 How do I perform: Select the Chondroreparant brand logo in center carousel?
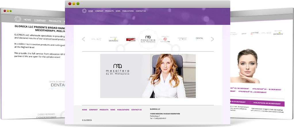tap(182, 39)
